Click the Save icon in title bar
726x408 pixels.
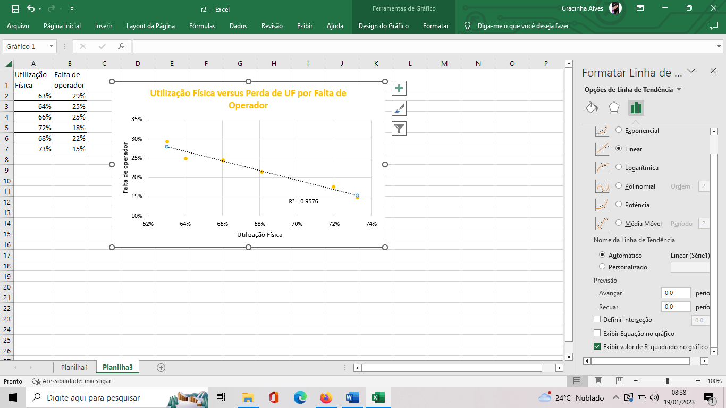tap(15, 9)
